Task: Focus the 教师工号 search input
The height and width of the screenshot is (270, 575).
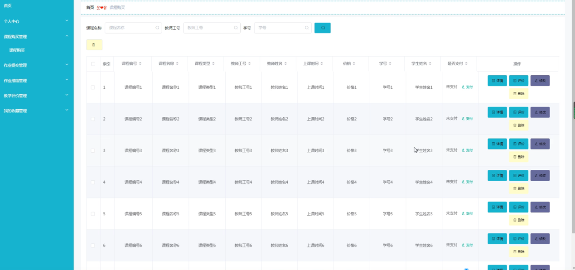Action: pos(212,28)
